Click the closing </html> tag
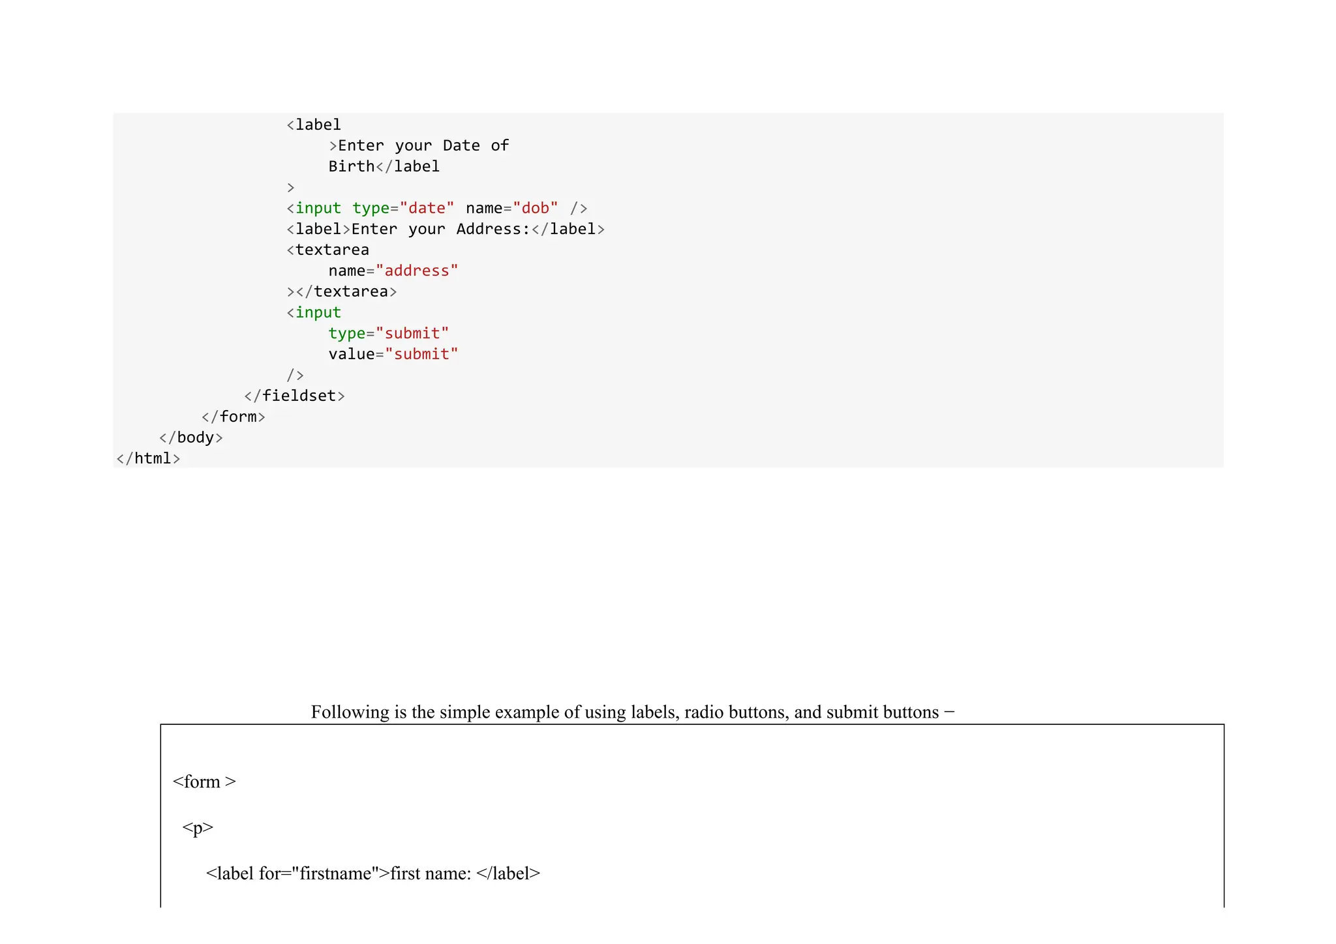The height and width of the screenshot is (944, 1336). pyautogui.click(x=148, y=458)
